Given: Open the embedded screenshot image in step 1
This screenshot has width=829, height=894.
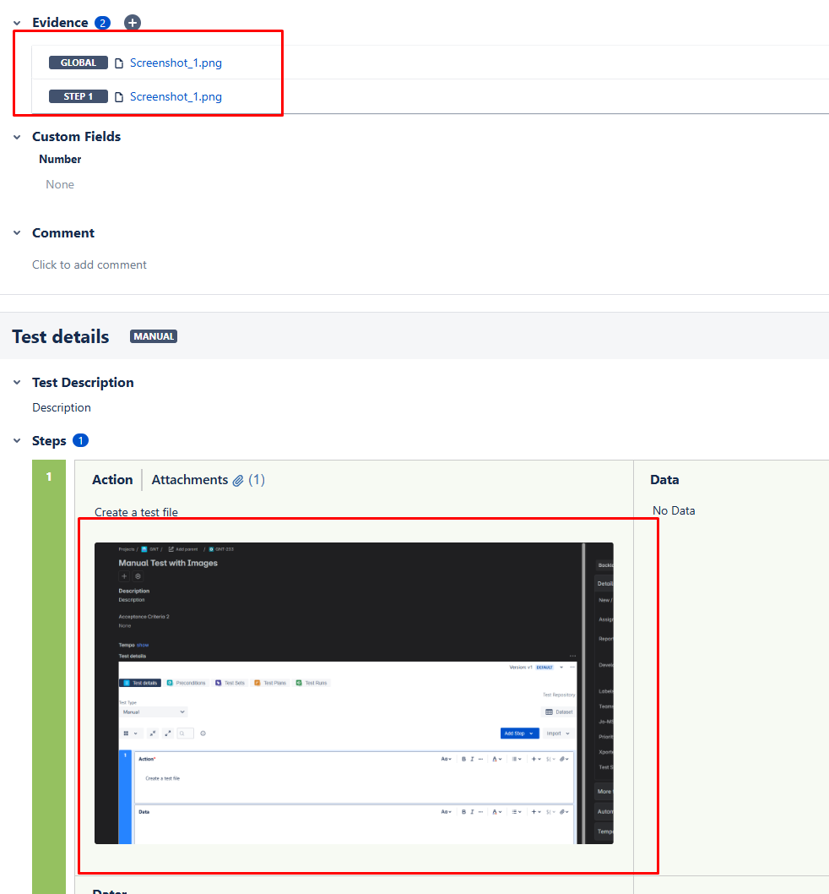Looking at the screenshot, I should coord(354,693).
